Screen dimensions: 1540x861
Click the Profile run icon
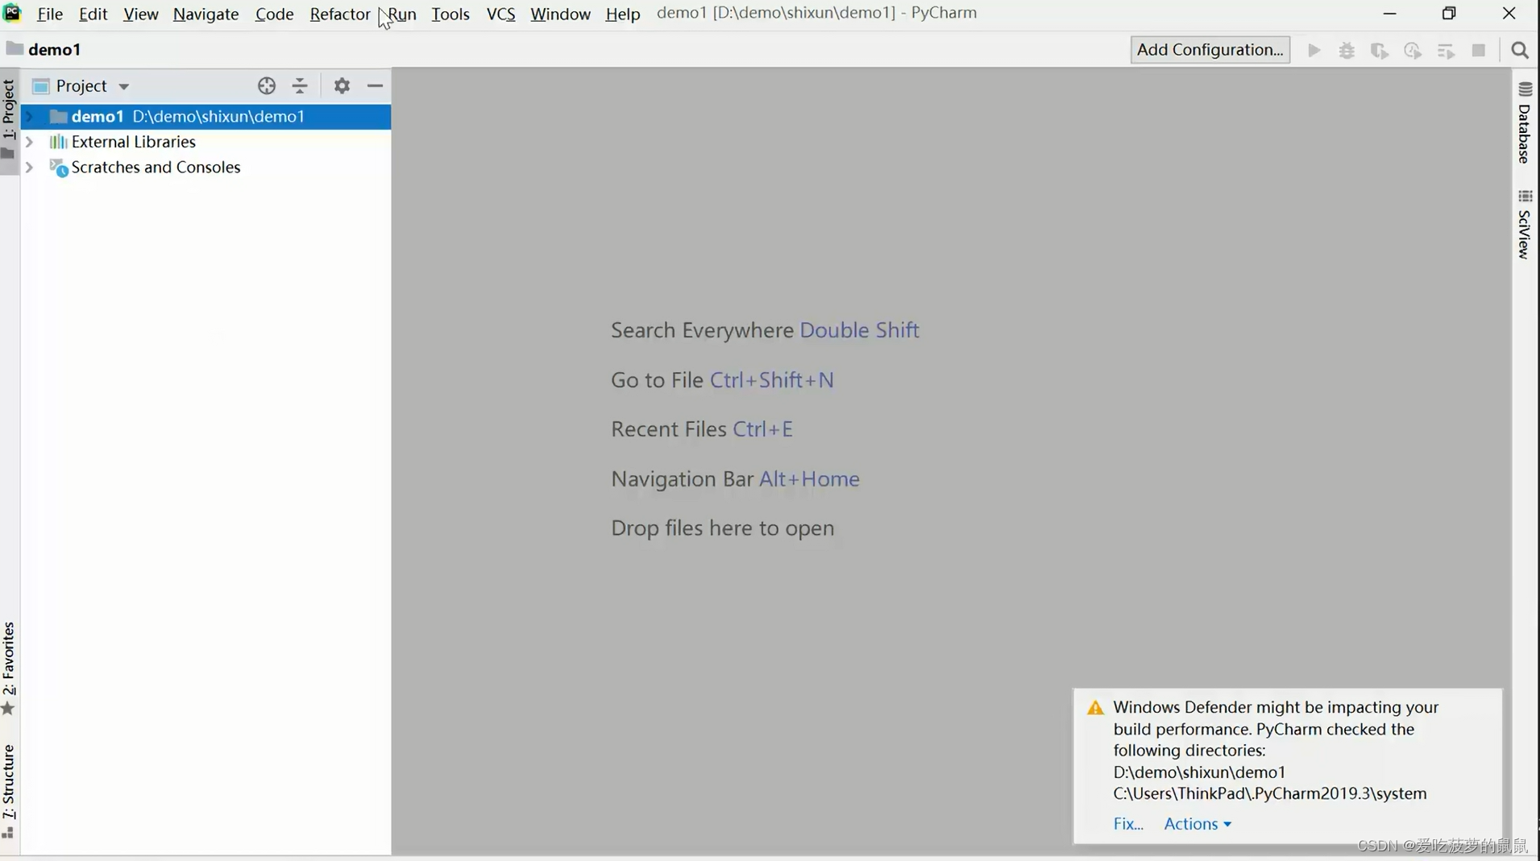click(x=1413, y=50)
